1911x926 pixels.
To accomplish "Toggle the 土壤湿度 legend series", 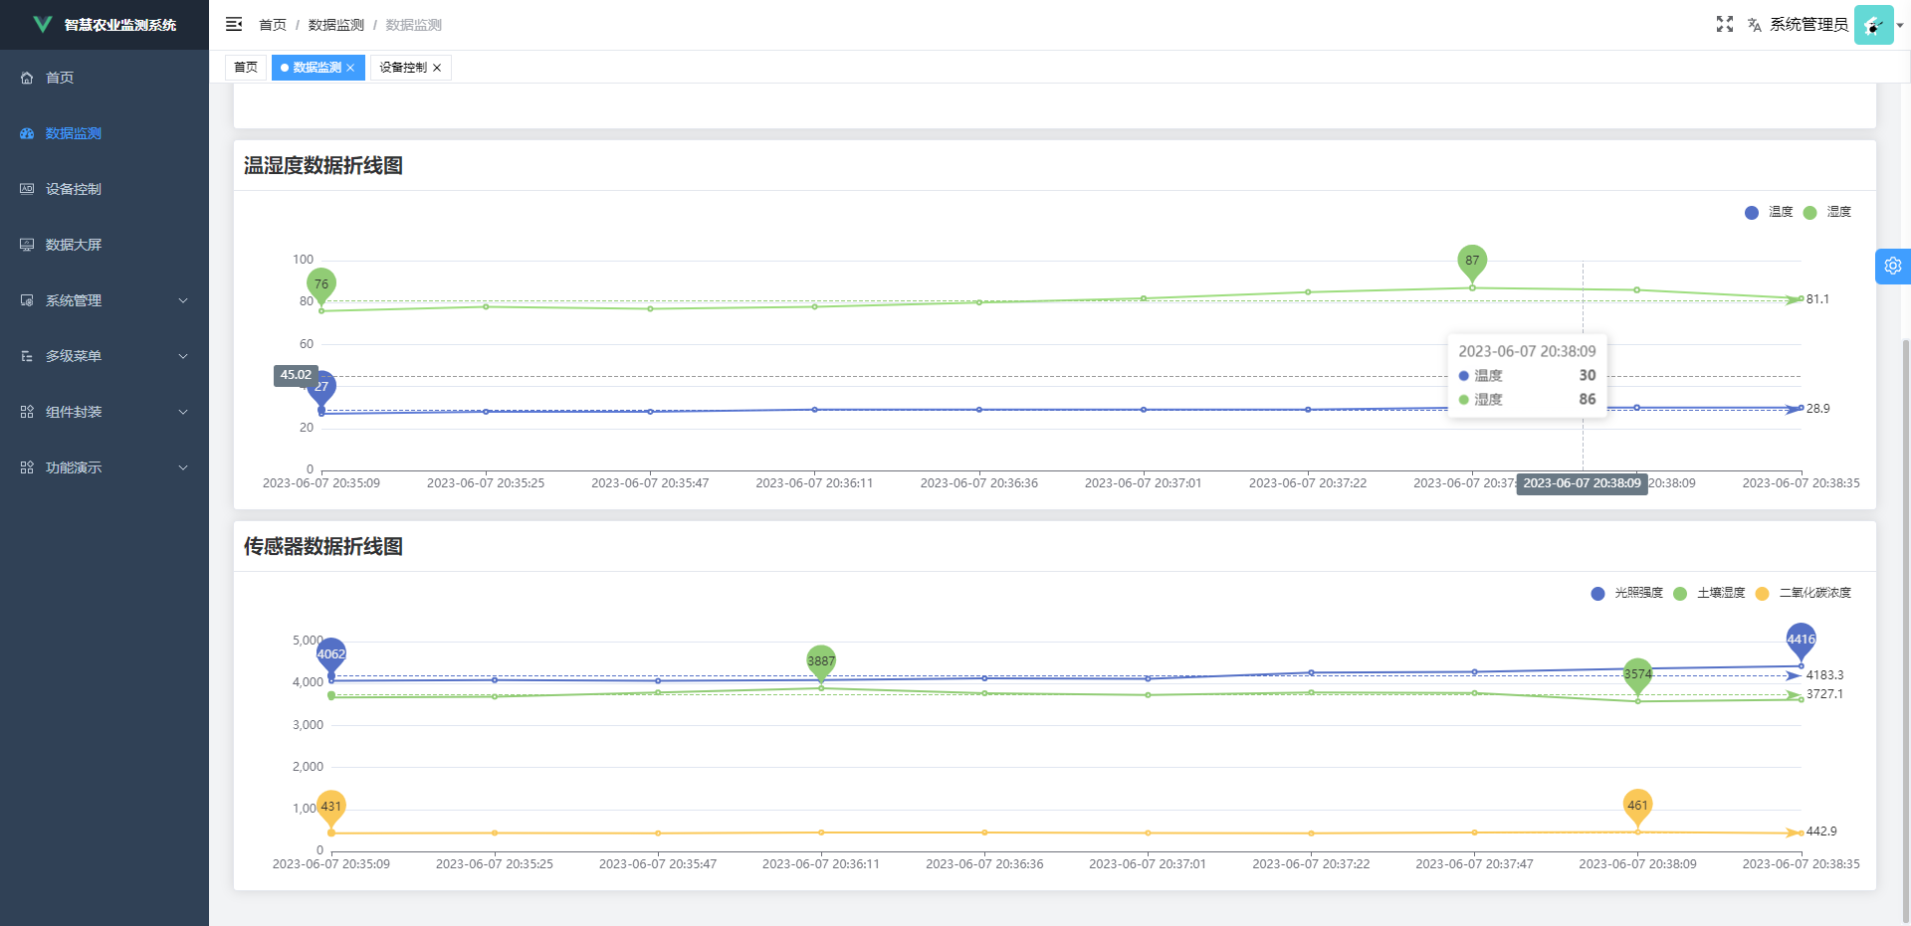I will 1709,593.
